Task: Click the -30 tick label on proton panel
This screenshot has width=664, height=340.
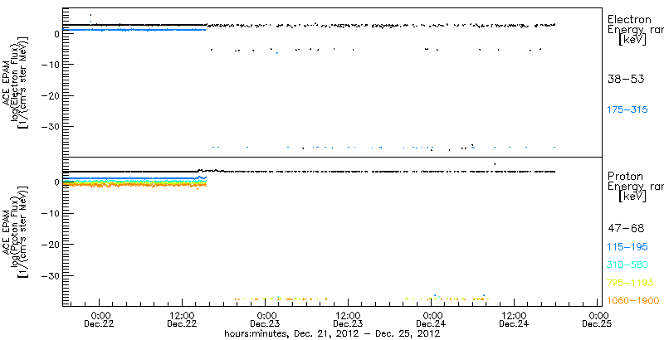Action: click(51, 275)
